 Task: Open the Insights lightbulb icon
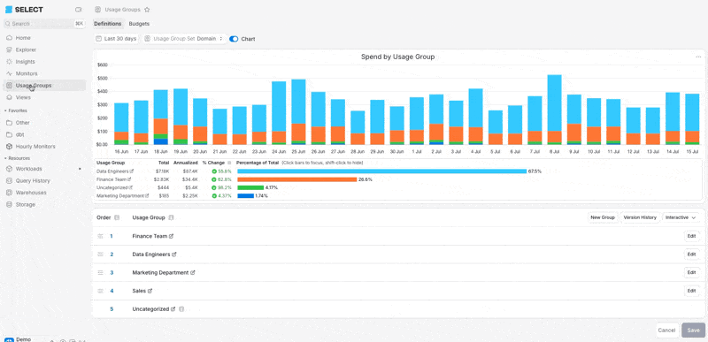click(9, 62)
